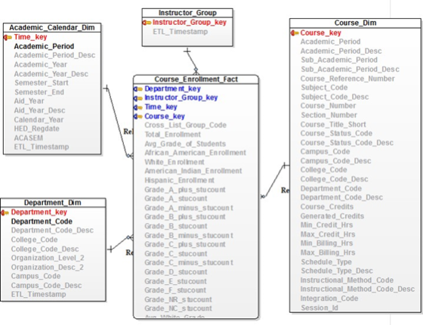Screen dimensions: 423x325
Task: Select the Course_Credits field in Course_Dim
Action: [327, 207]
